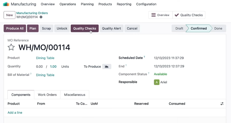Mark order as favorite with star icon

coord(11,47)
